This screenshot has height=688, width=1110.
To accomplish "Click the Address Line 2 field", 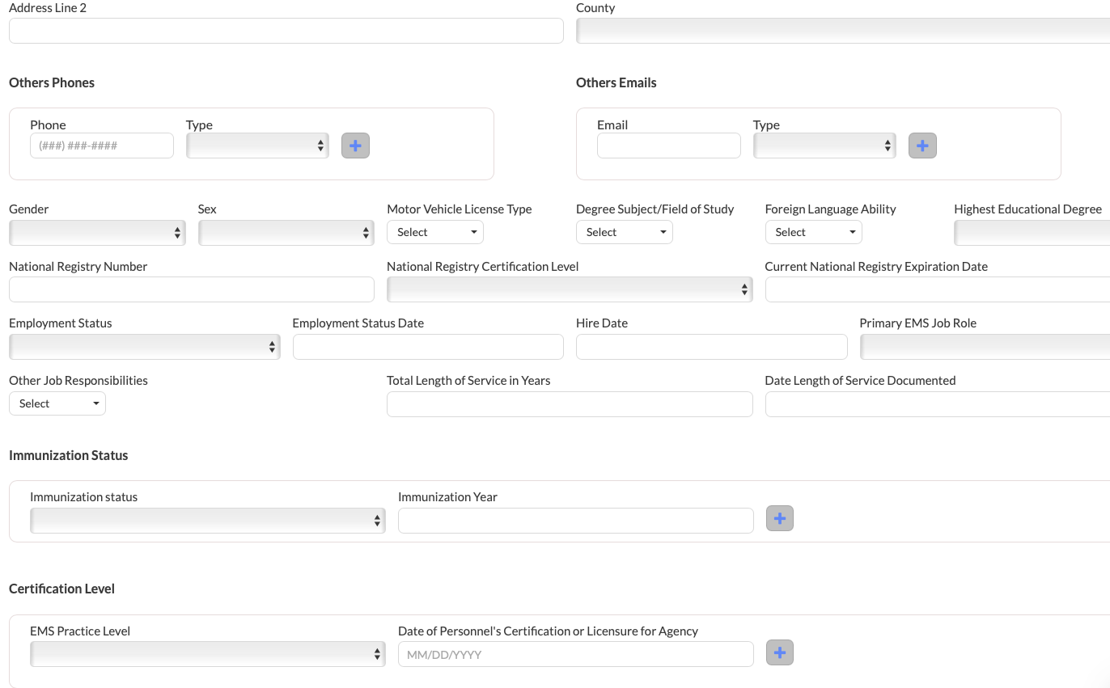I will click(286, 31).
